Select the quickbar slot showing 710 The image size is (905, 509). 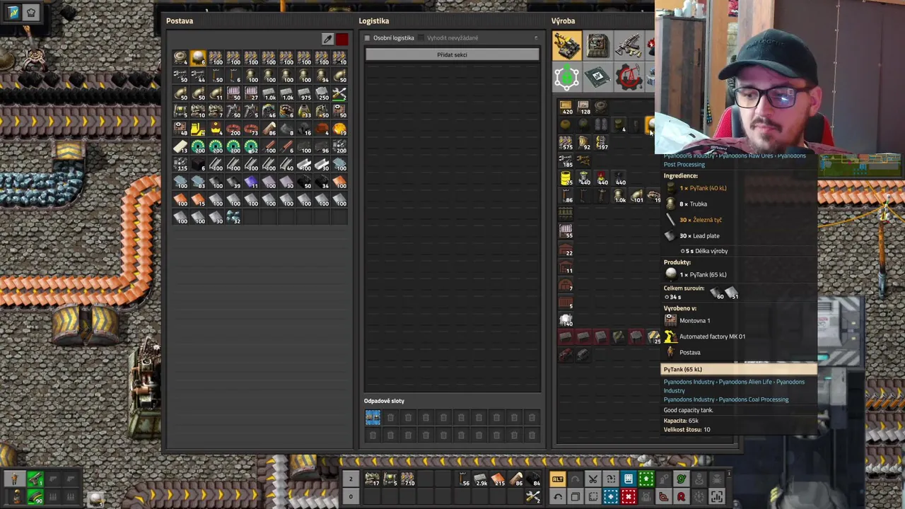(x=407, y=479)
